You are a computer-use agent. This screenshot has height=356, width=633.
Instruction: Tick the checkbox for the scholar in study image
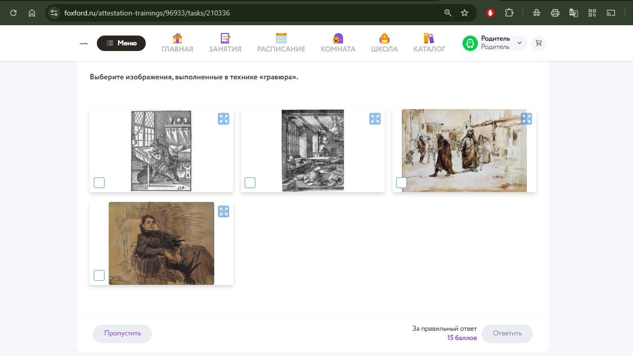coord(250,182)
